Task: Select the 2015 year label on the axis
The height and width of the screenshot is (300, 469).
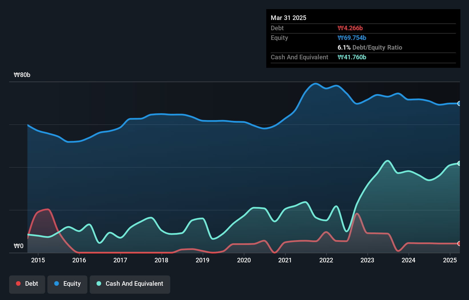Action: [x=38, y=260]
